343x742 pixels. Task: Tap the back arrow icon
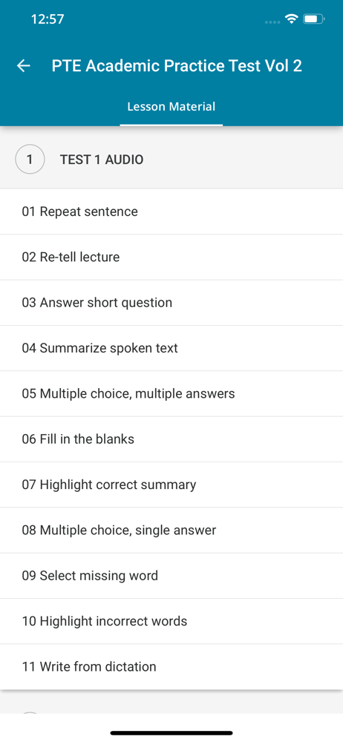pyautogui.click(x=23, y=66)
